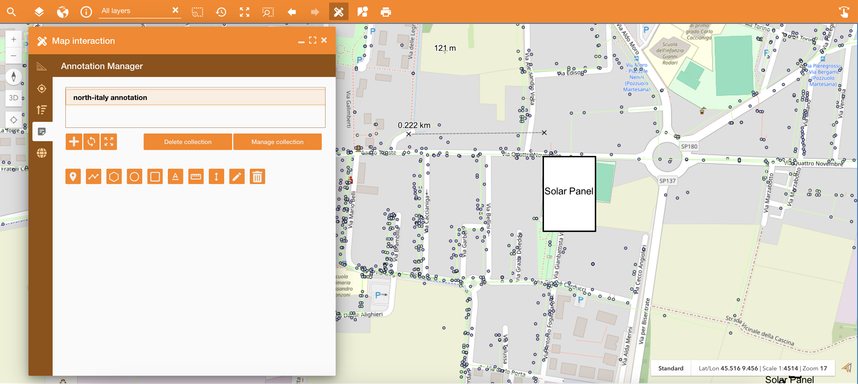Open the location target sidebar tab
This screenshot has width=858, height=384.
[42, 88]
